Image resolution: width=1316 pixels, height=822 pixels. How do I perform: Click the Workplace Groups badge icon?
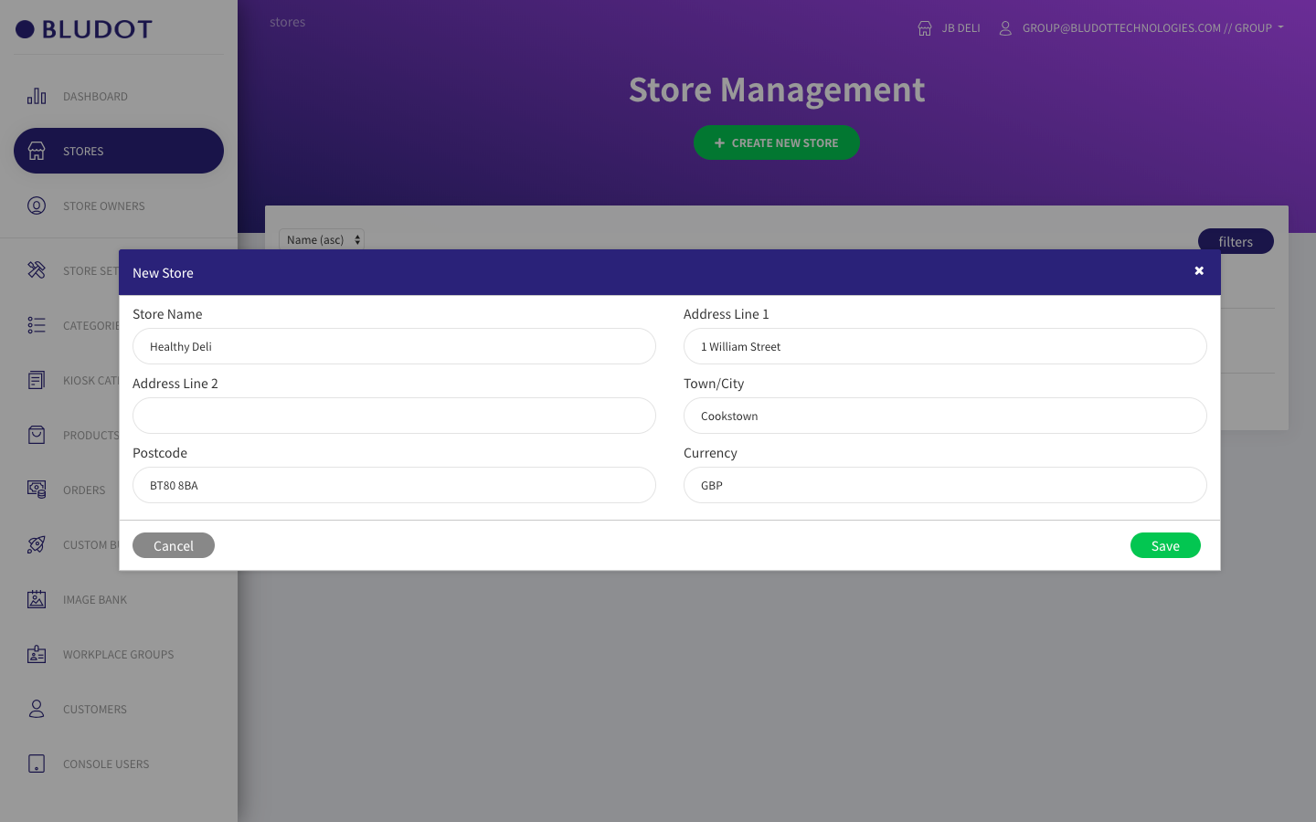coord(37,654)
